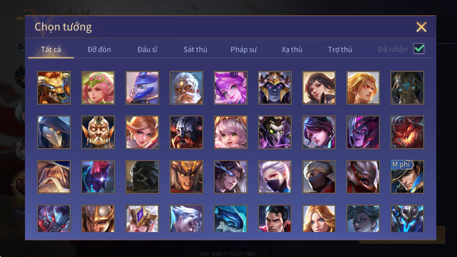Pick the white-bearded old man hero in first row

point(186,88)
